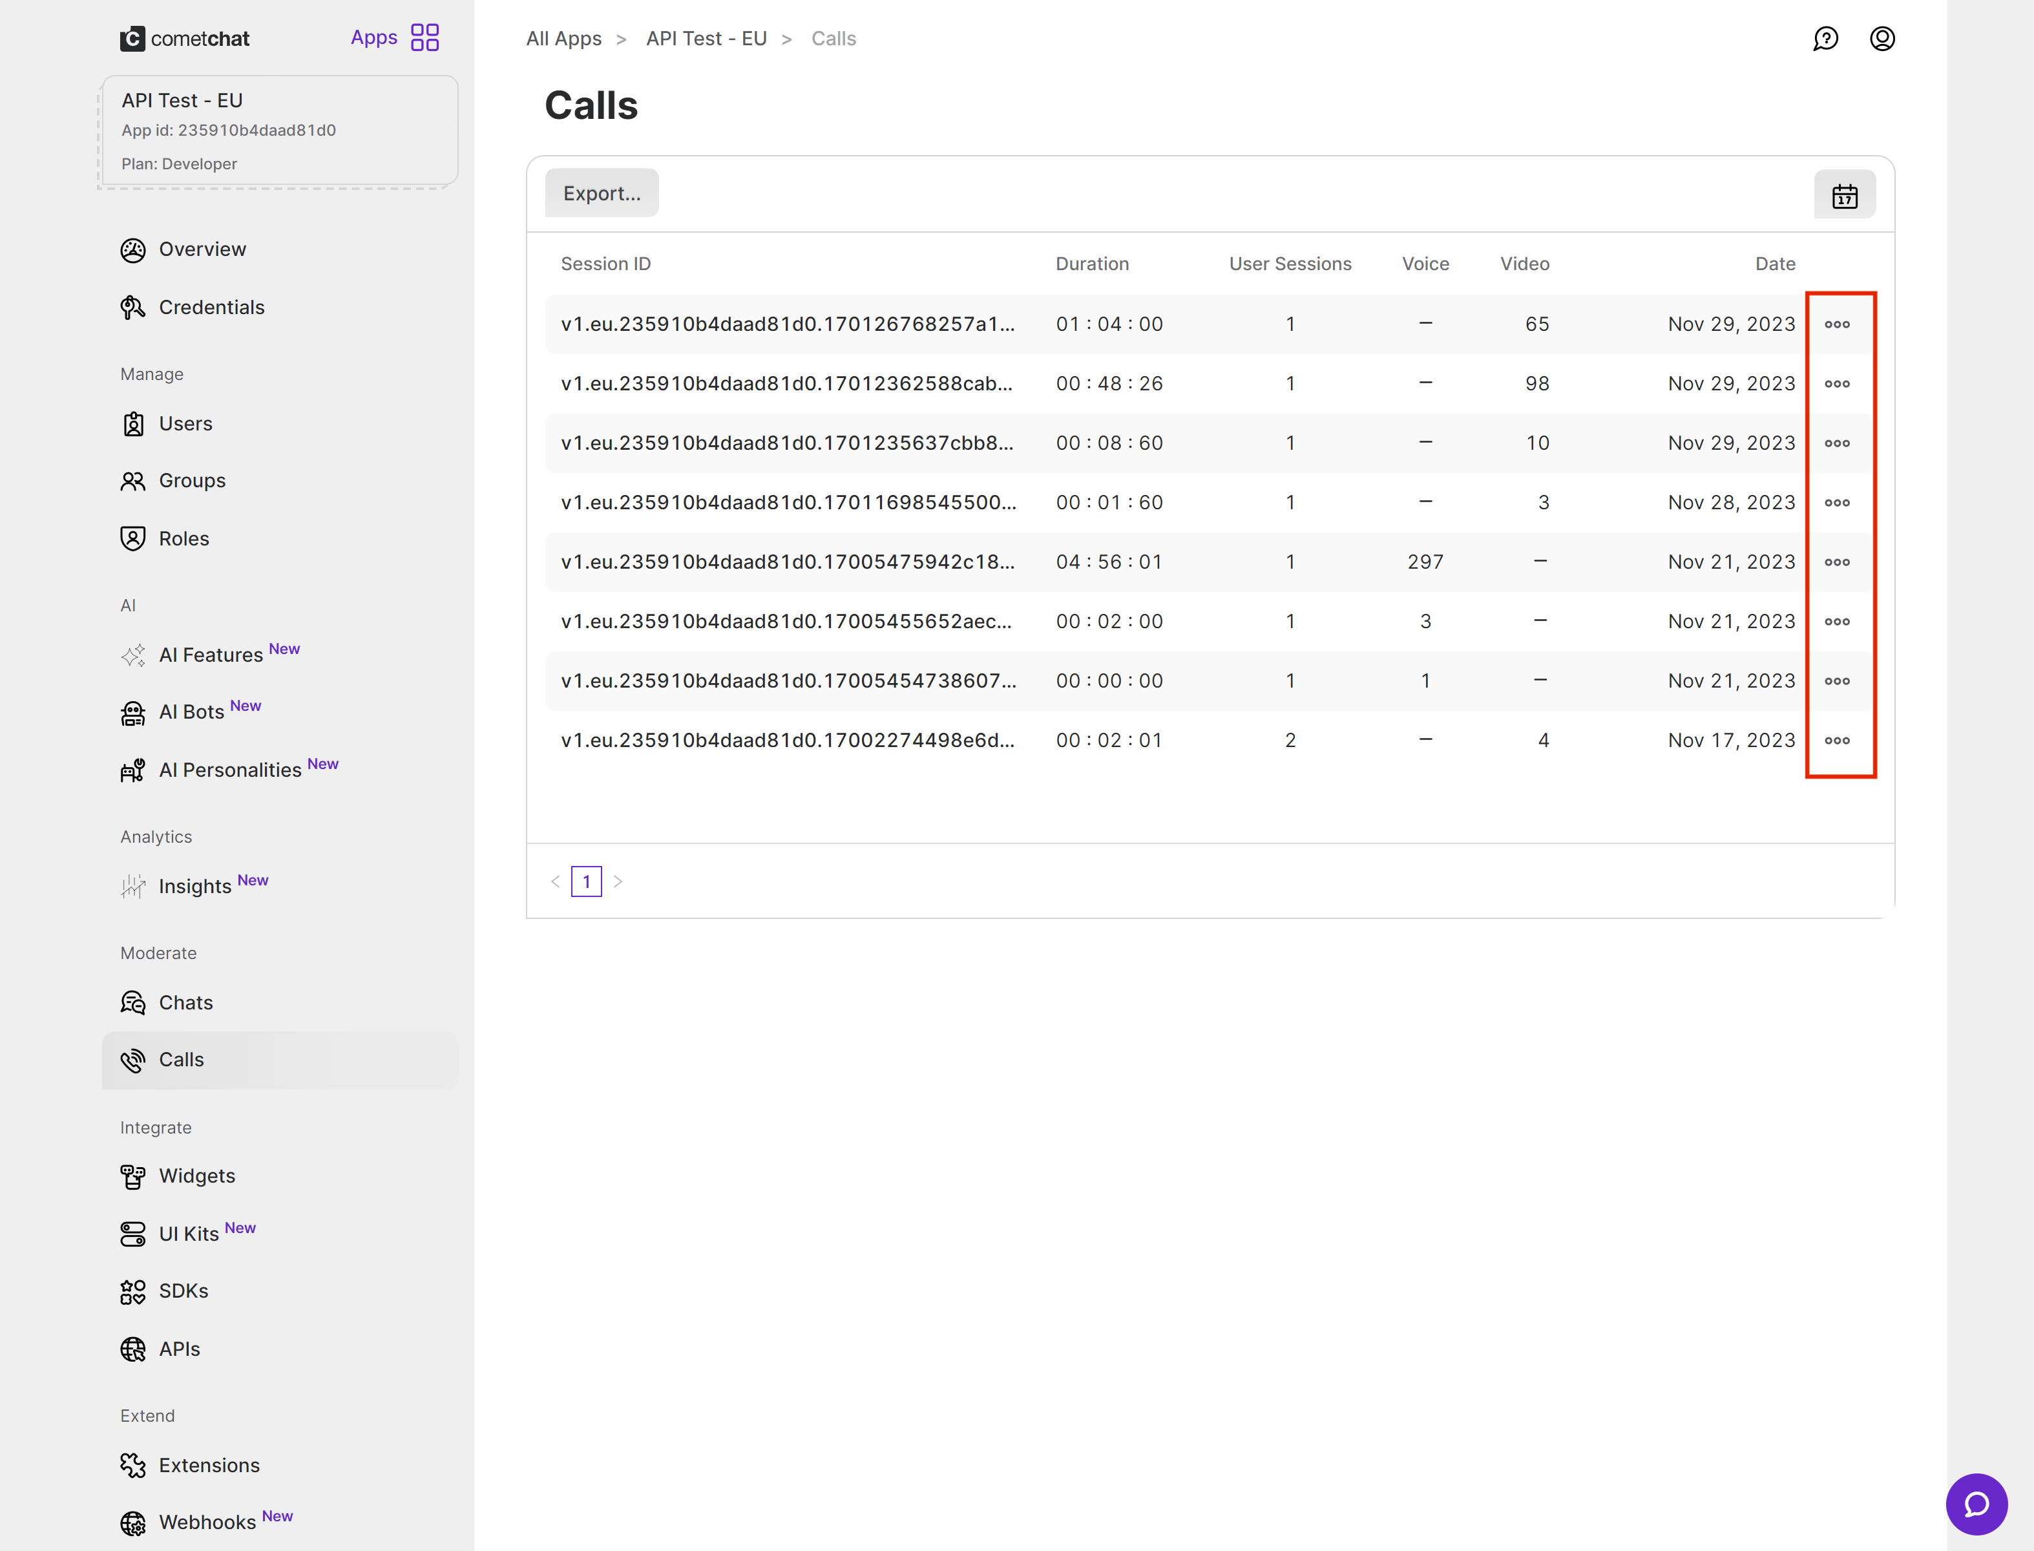This screenshot has width=2034, height=1551.
Task: Navigate to Webhooks section
Action: coord(207,1521)
